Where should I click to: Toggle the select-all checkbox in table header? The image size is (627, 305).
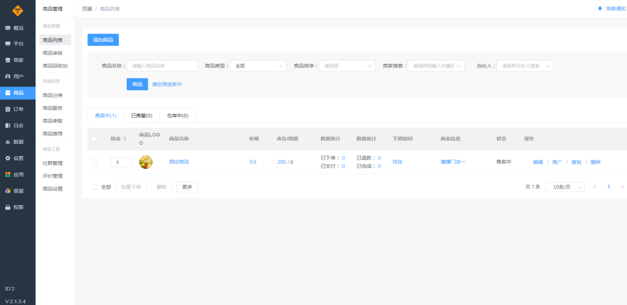(x=93, y=139)
